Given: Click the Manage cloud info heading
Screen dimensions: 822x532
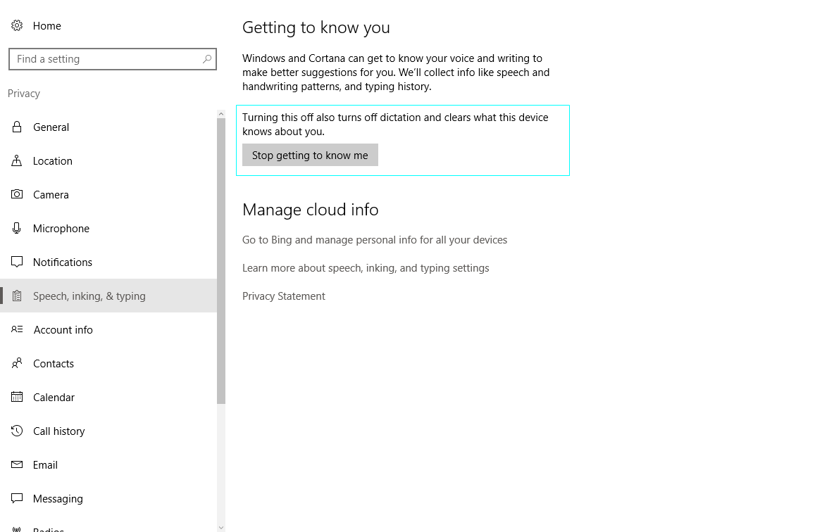Looking at the screenshot, I should tap(310, 210).
